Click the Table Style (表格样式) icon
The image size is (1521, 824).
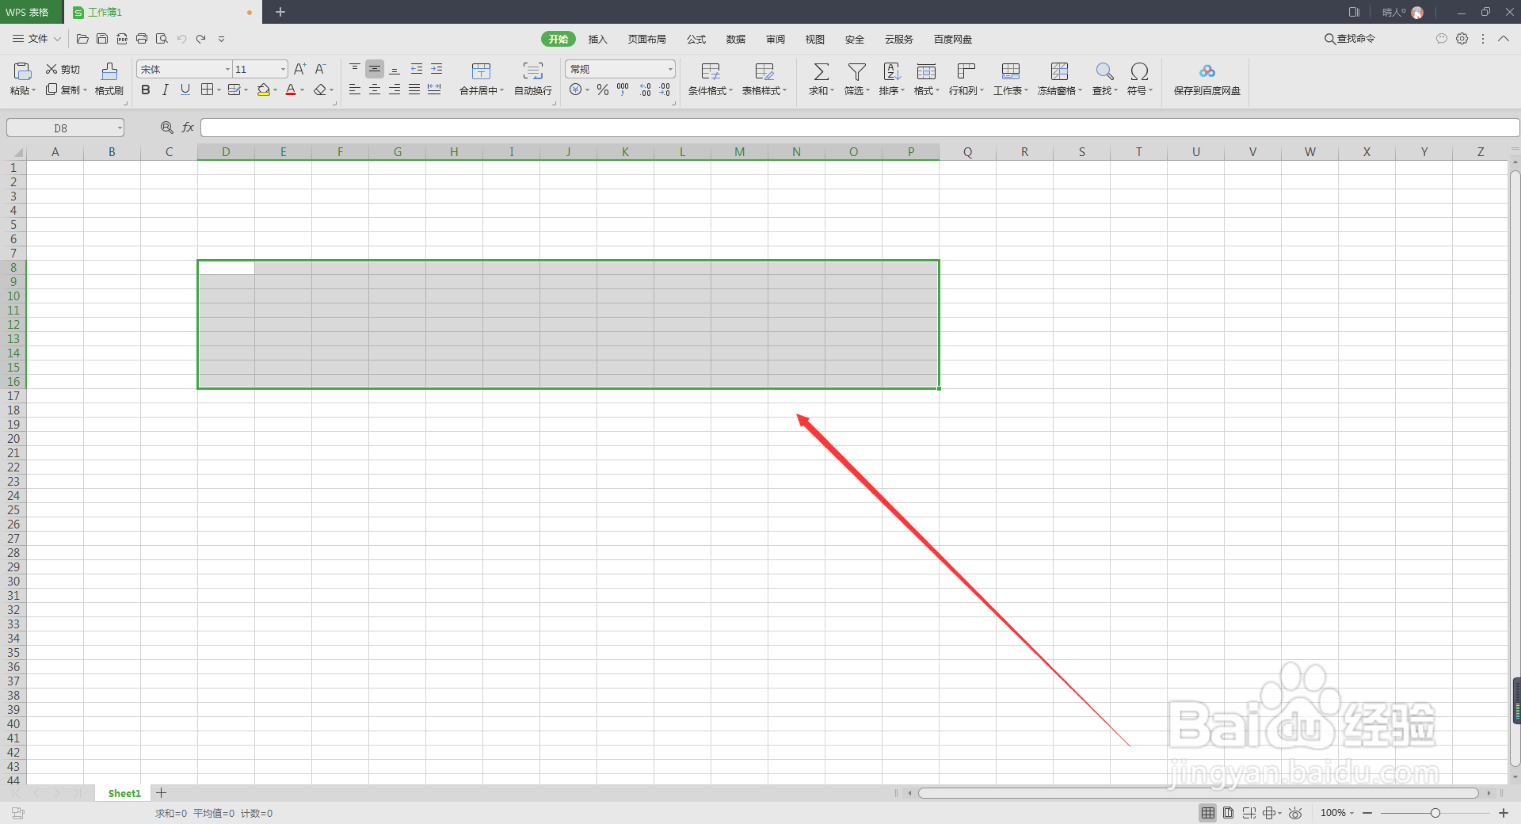[x=764, y=71]
